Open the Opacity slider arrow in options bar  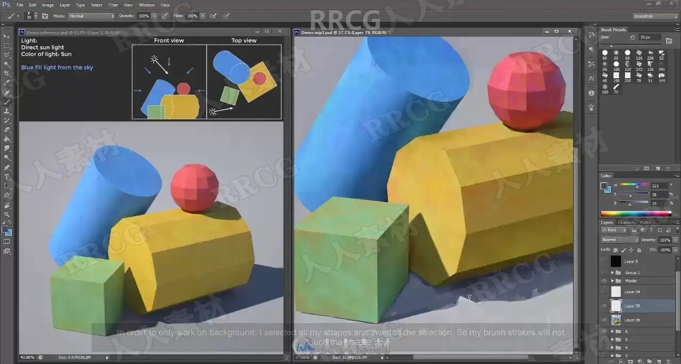coord(154,16)
